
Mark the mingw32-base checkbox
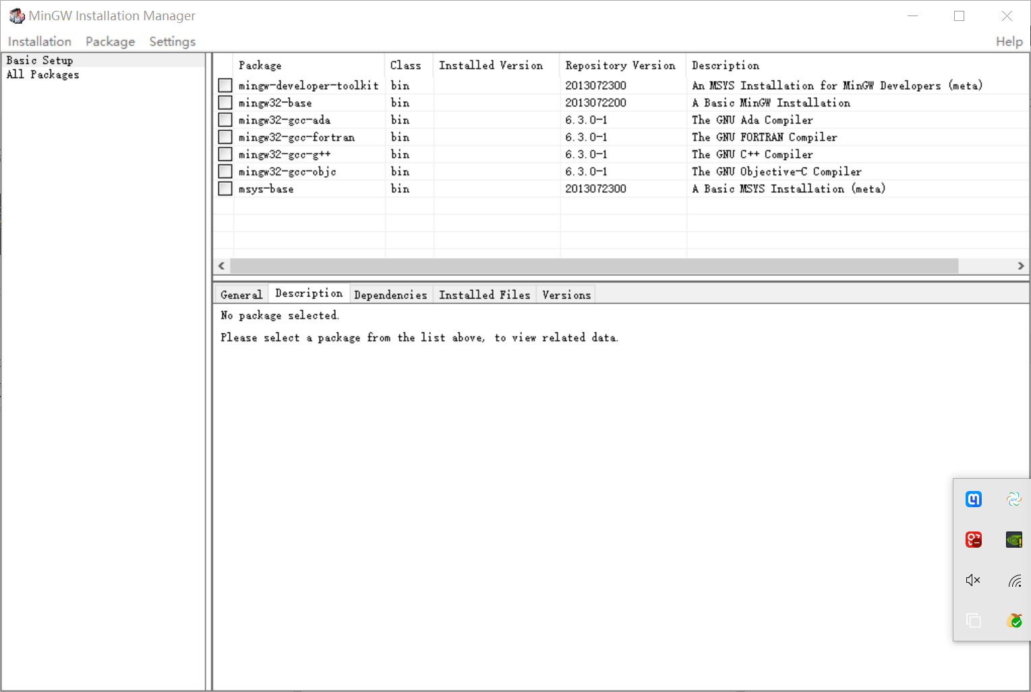coord(225,103)
